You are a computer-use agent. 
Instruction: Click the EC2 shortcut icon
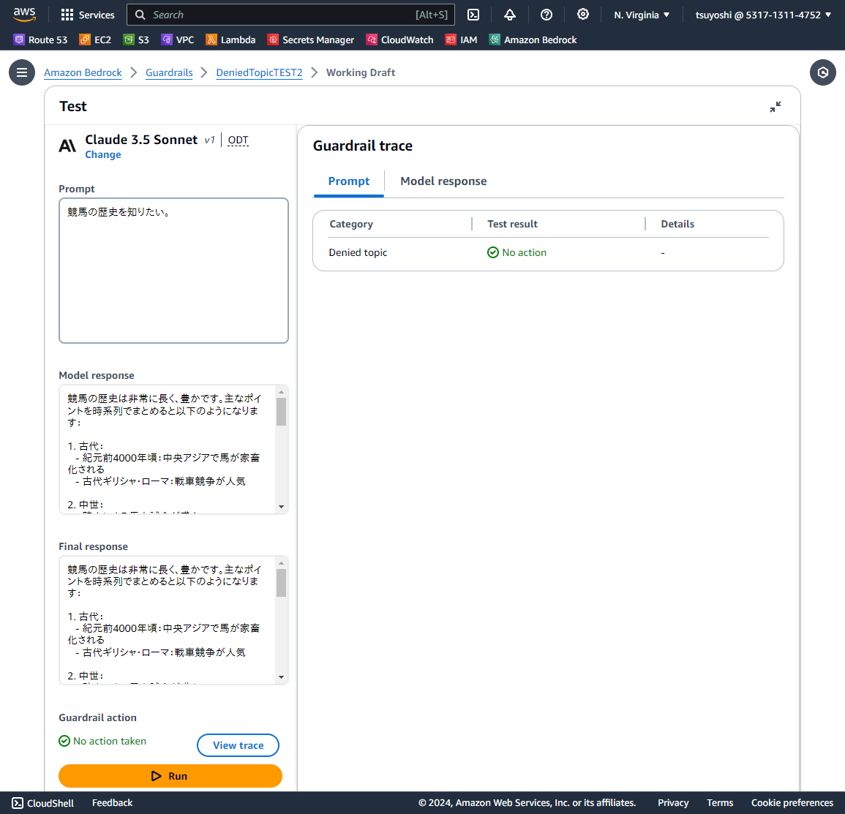coord(85,39)
